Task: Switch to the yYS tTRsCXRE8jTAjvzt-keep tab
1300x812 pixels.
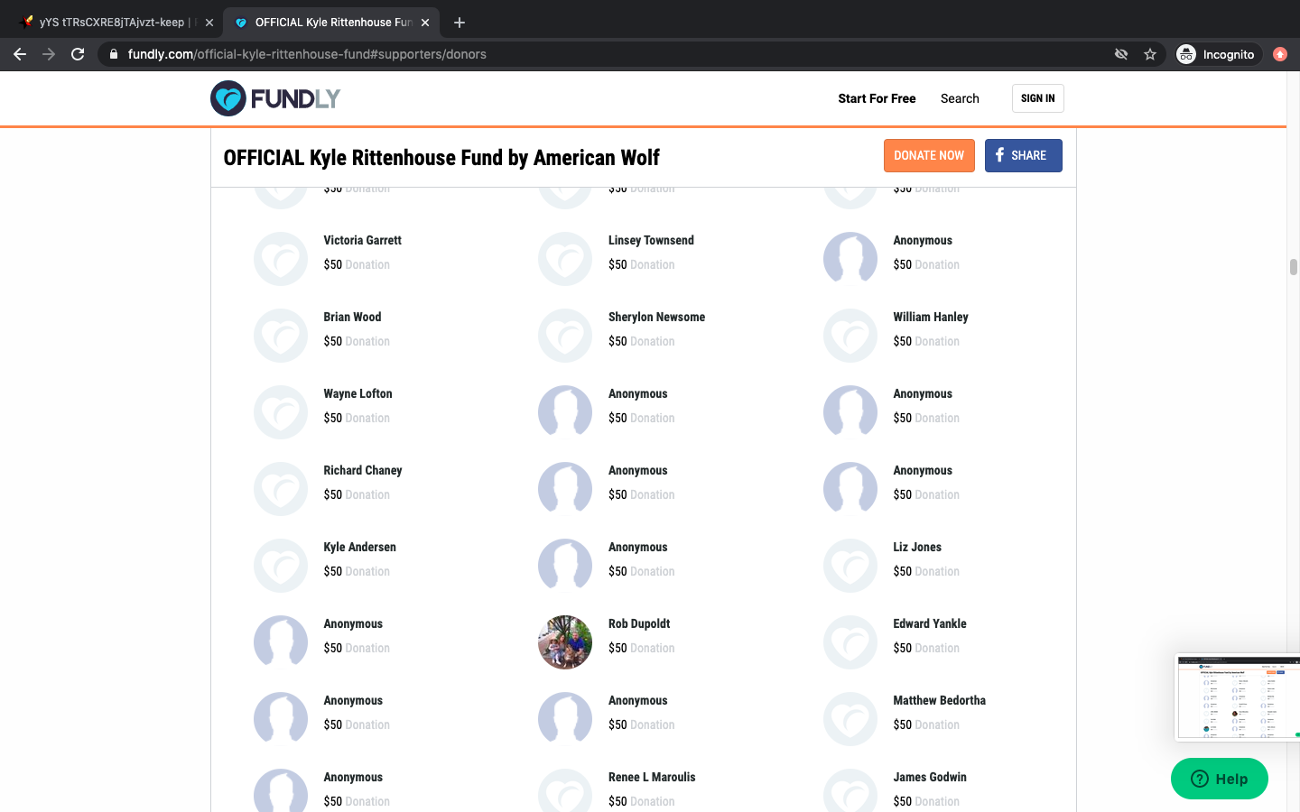Action: pyautogui.click(x=112, y=23)
